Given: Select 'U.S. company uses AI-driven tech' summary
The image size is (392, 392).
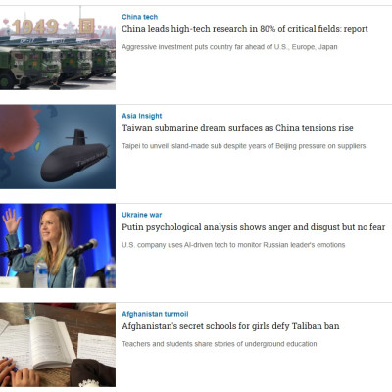Looking at the screenshot, I should coord(233,245).
